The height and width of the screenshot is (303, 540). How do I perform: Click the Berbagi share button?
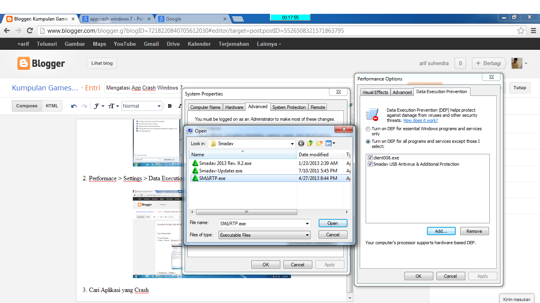point(489,63)
